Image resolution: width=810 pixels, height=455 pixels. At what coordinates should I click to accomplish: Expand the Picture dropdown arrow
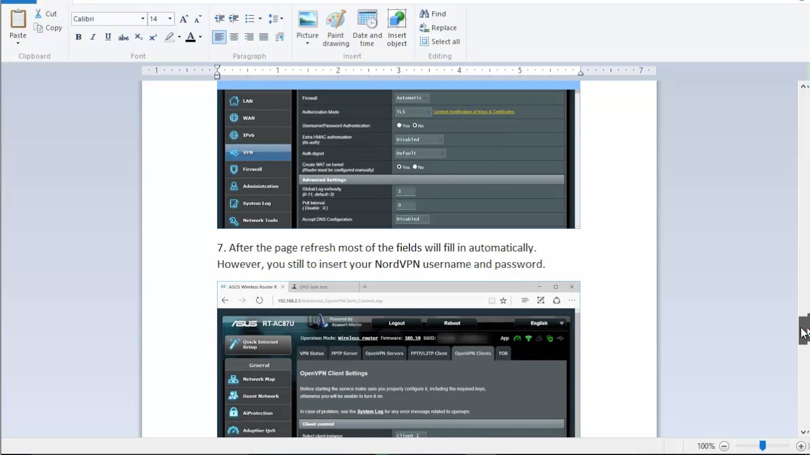[308, 44]
